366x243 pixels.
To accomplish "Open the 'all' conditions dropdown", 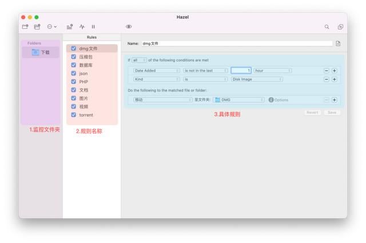I will pos(139,60).
